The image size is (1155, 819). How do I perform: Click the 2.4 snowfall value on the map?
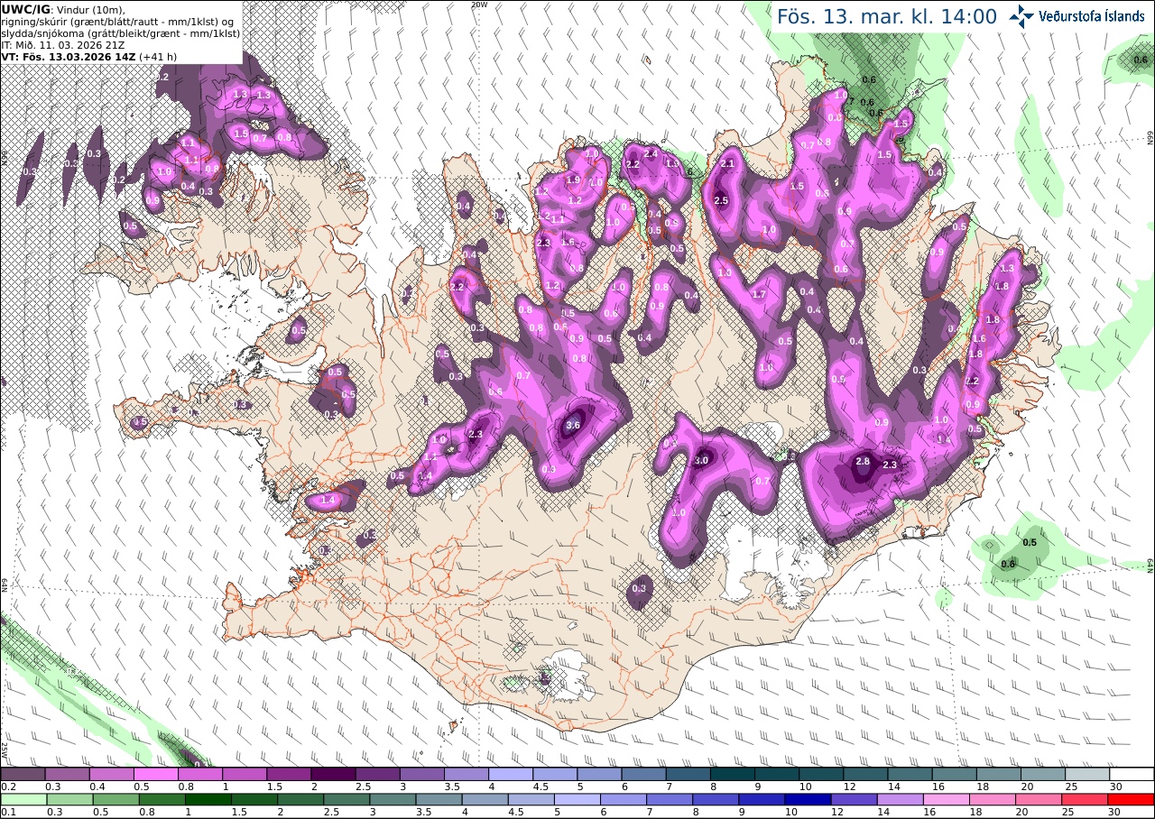click(651, 154)
